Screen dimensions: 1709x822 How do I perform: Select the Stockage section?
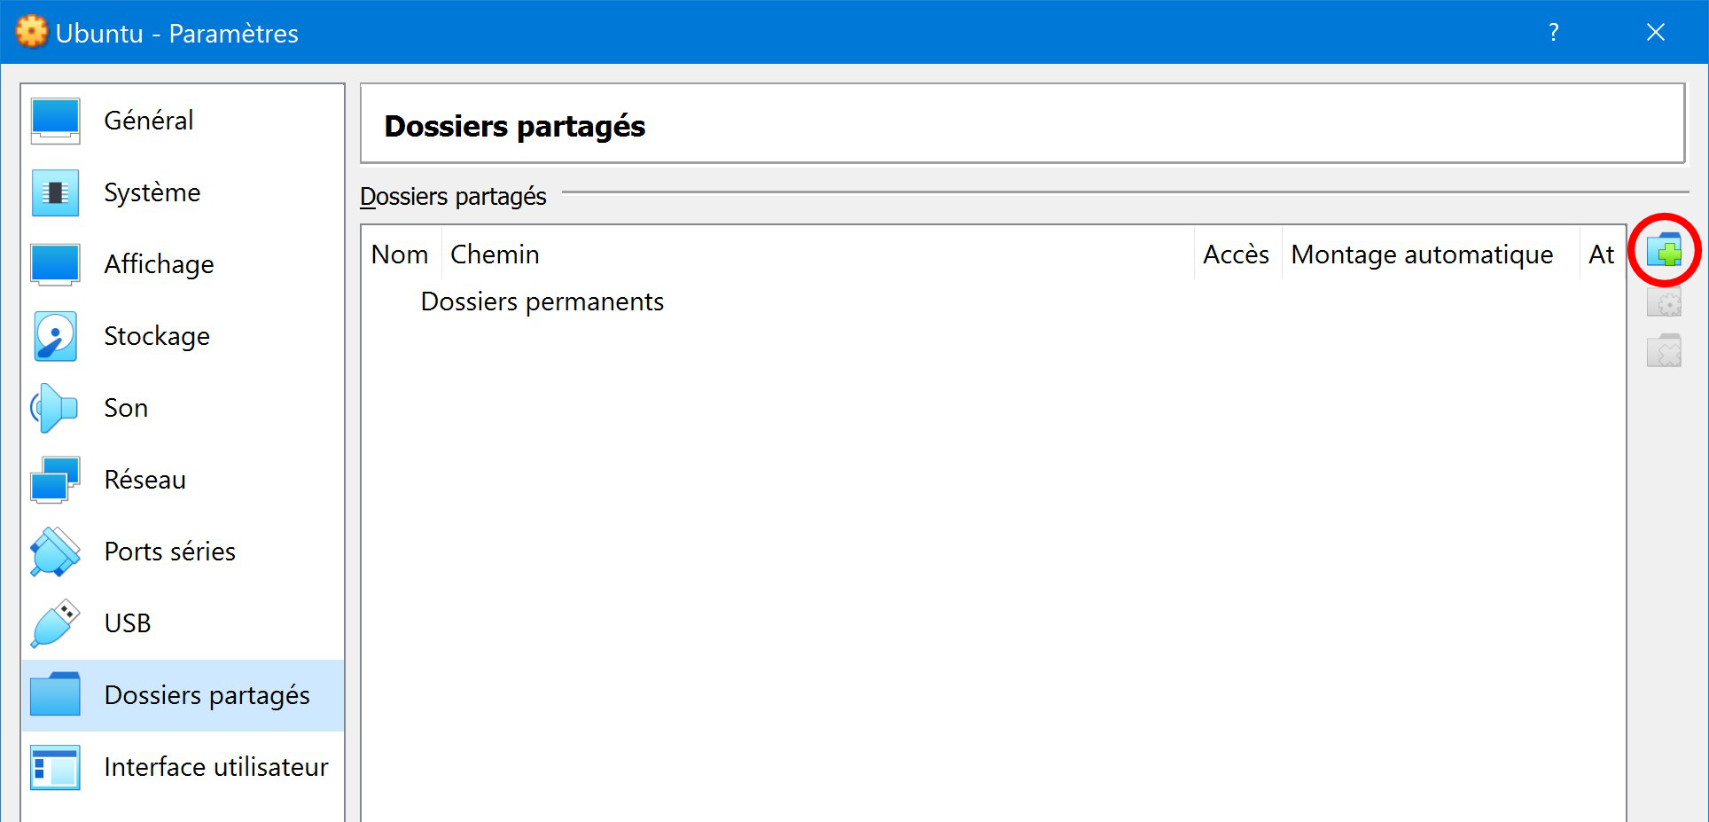[x=183, y=336]
